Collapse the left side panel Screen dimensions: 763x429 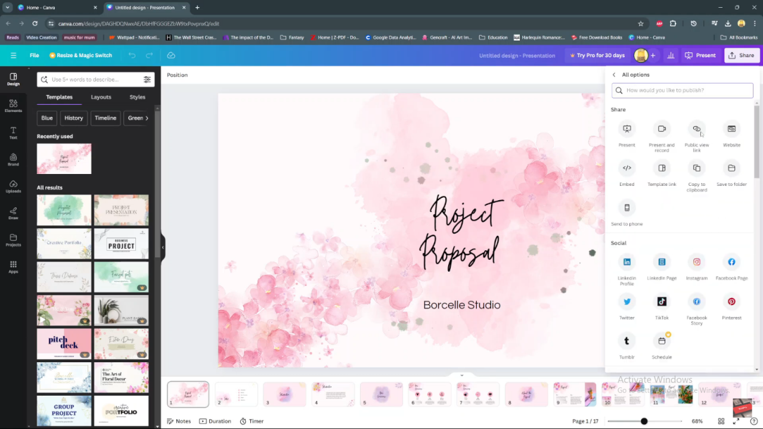[163, 247]
